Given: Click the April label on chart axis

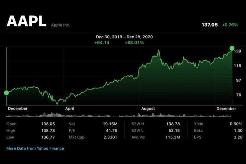Looking at the screenshot, I should point(70,108).
